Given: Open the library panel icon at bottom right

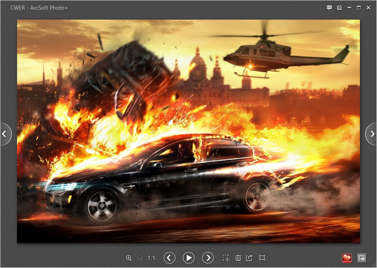Looking at the screenshot, I should [x=362, y=257].
